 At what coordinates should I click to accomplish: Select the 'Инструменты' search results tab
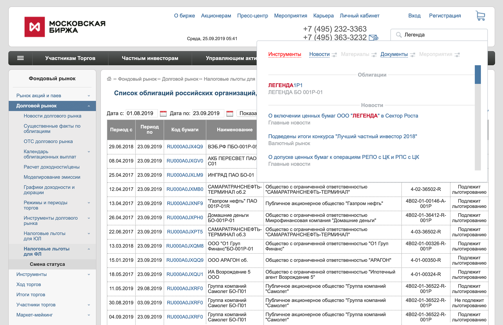pos(284,54)
